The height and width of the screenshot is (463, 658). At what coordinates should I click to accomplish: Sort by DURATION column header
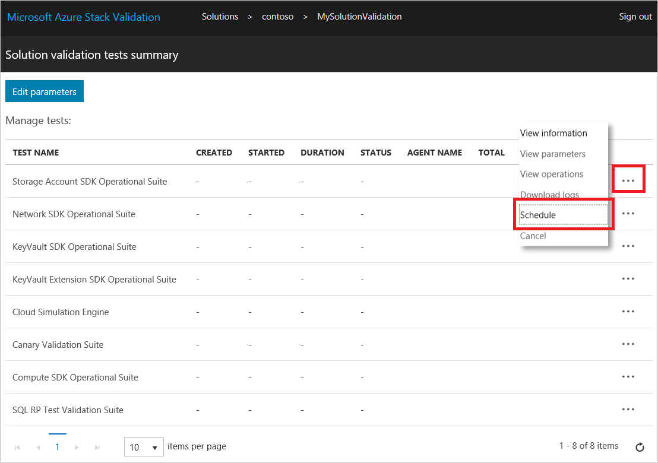[322, 153]
